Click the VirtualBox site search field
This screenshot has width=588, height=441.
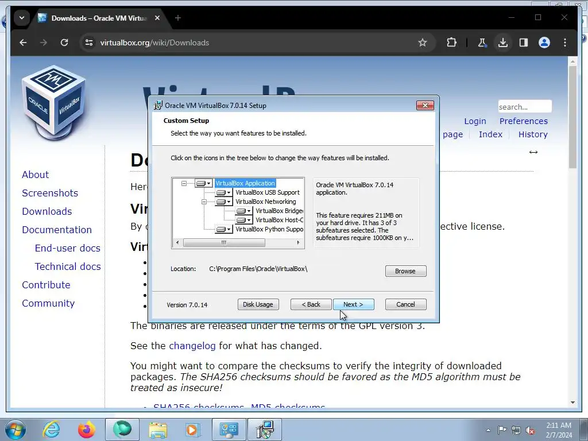pyautogui.click(x=525, y=106)
